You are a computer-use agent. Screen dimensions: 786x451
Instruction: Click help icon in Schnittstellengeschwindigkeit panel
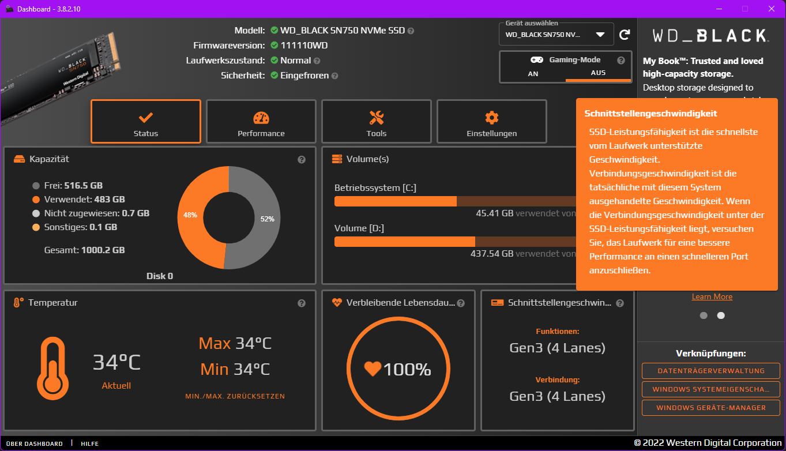coord(620,303)
